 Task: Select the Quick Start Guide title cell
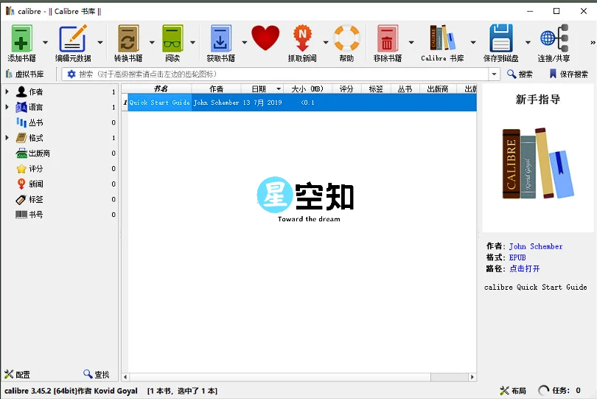[x=159, y=103]
